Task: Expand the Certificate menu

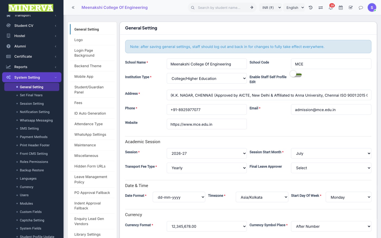Action: [x=56, y=57]
